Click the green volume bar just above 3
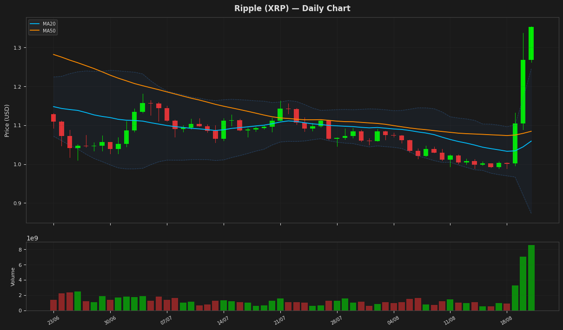Viewport: 563px width, 330px height. pos(515,298)
